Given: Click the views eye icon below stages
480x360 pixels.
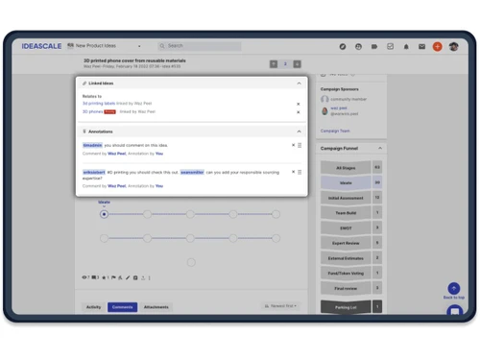Looking at the screenshot, I should [84, 277].
